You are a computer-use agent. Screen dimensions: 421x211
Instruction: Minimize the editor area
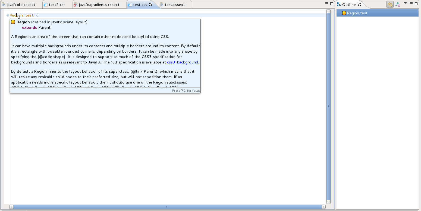[327, 4]
